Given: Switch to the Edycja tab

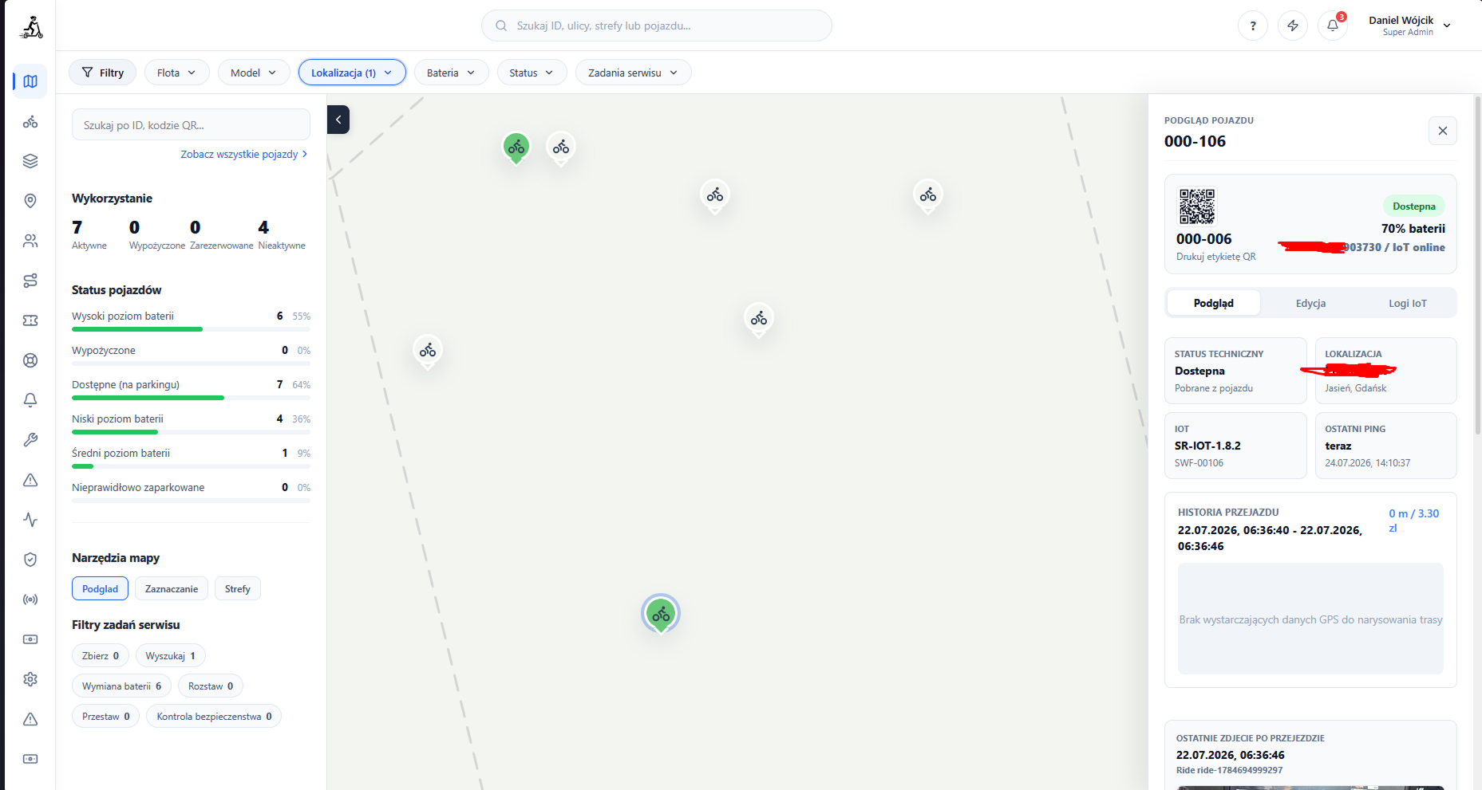Looking at the screenshot, I should point(1310,303).
